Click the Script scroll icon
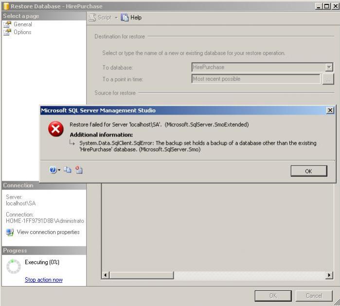 click(92, 17)
